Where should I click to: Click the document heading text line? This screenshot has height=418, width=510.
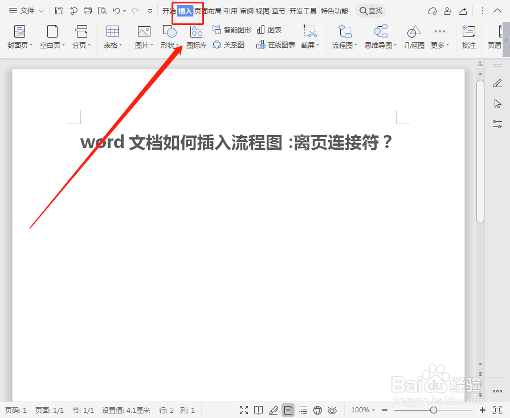(236, 142)
